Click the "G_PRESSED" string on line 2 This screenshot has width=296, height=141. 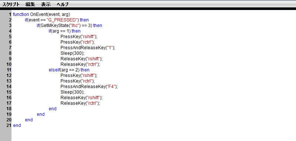pyautogui.click(x=62, y=20)
